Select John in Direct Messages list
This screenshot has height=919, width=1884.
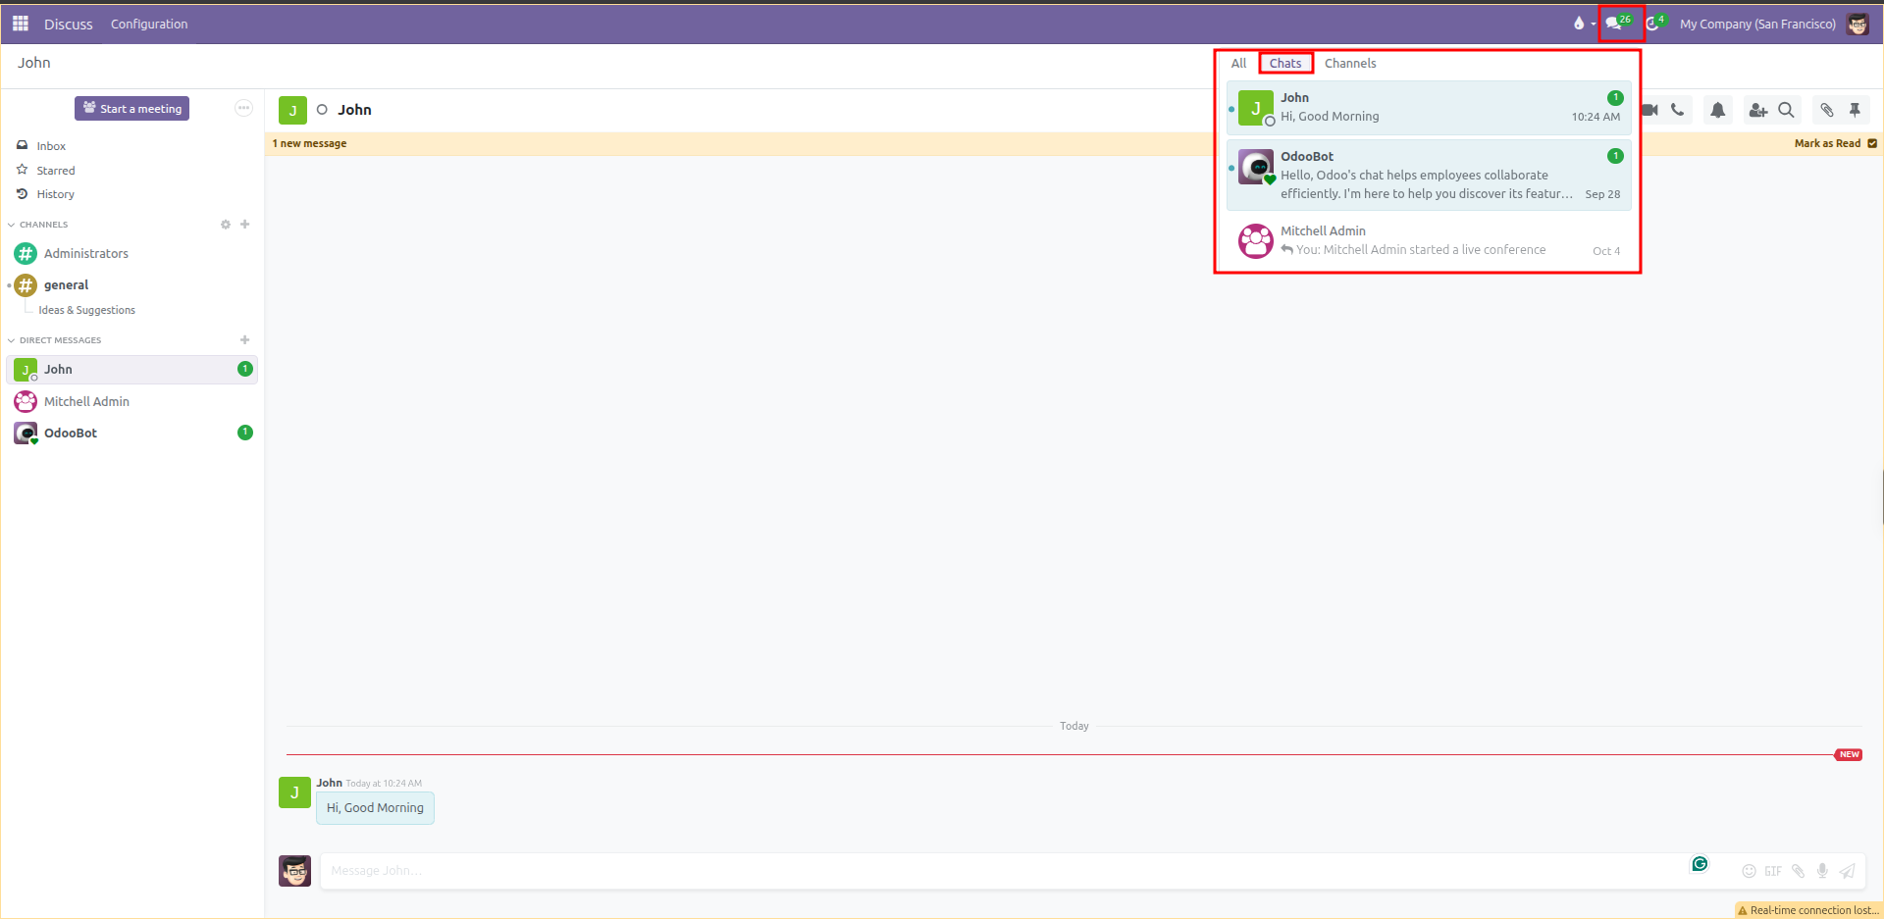coord(131,369)
